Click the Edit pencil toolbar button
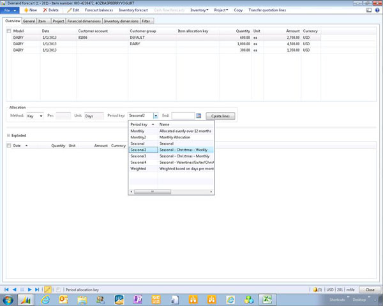Screen dimensions: 383x306 tap(73, 10)
